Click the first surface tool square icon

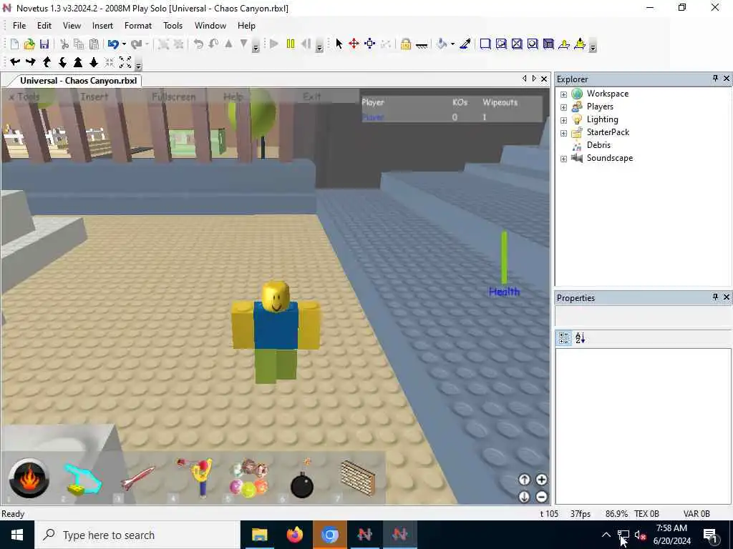[485, 44]
